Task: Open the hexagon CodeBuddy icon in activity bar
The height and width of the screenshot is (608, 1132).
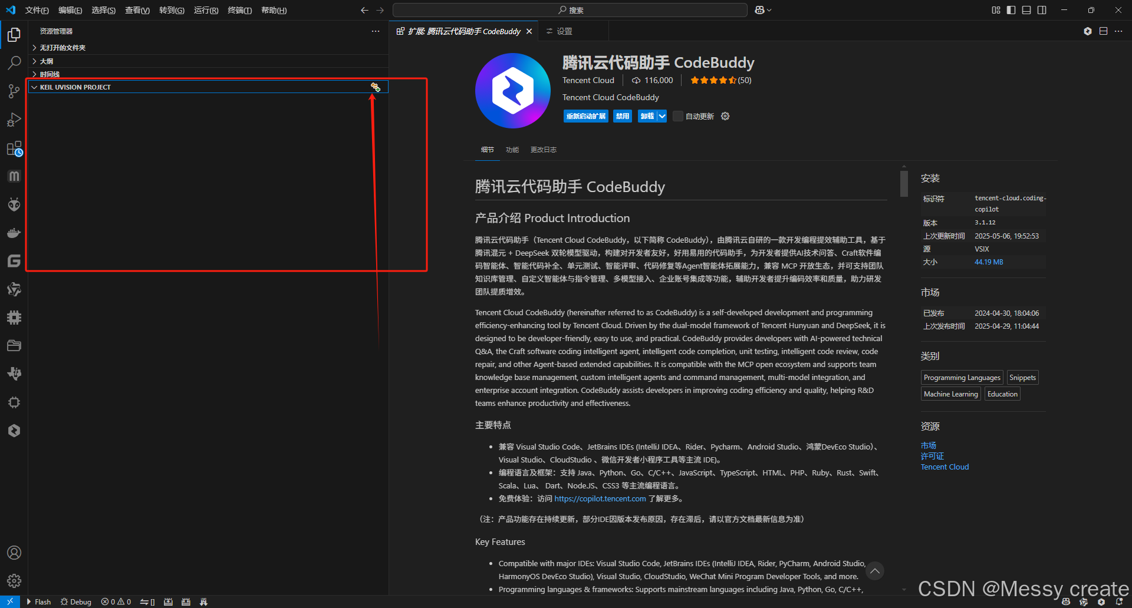Action: 14,431
